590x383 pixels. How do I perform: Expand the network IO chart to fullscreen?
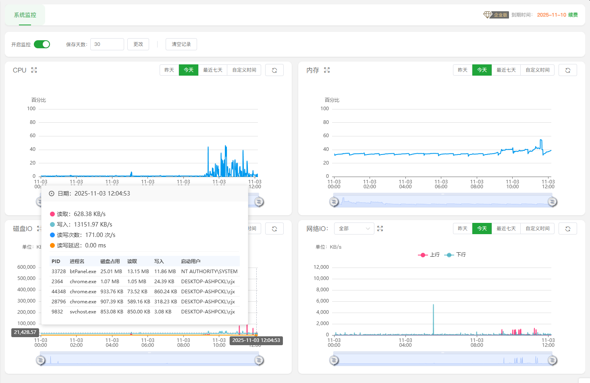(x=380, y=229)
